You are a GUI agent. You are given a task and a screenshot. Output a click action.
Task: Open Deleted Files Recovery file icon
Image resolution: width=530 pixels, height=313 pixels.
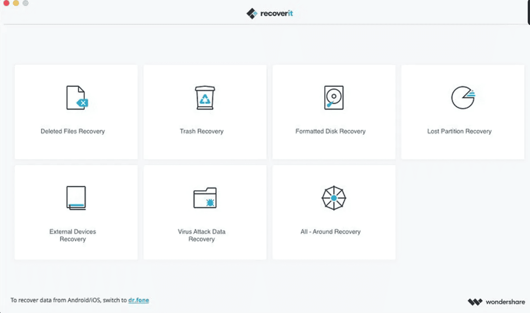pyautogui.click(x=77, y=97)
